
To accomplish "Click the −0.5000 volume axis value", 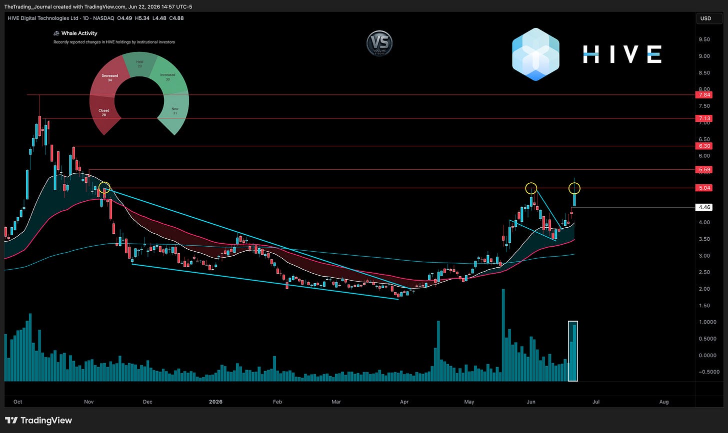I will click(708, 372).
